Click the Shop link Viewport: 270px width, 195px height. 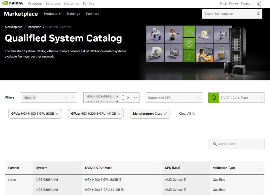pos(223,3)
